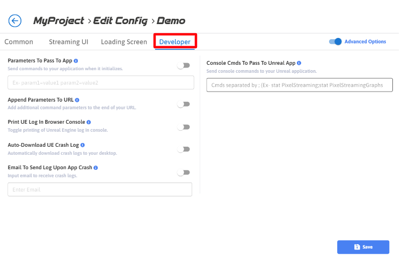401x264 pixels.
Task: Toggle Append Parameters To URL switch
Action: pos(184,104)
